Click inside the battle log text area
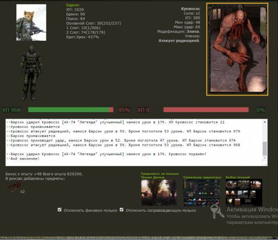 (x=134, y=139)
